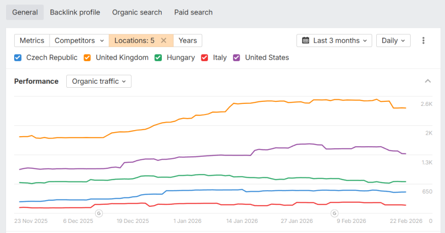Remove the Locations: 5 filter with X

click(163, 40)
